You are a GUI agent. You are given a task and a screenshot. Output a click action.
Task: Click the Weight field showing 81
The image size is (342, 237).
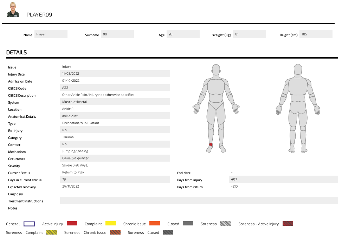250,34
